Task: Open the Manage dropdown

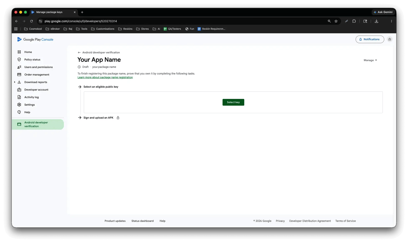Action: point(370,60)
